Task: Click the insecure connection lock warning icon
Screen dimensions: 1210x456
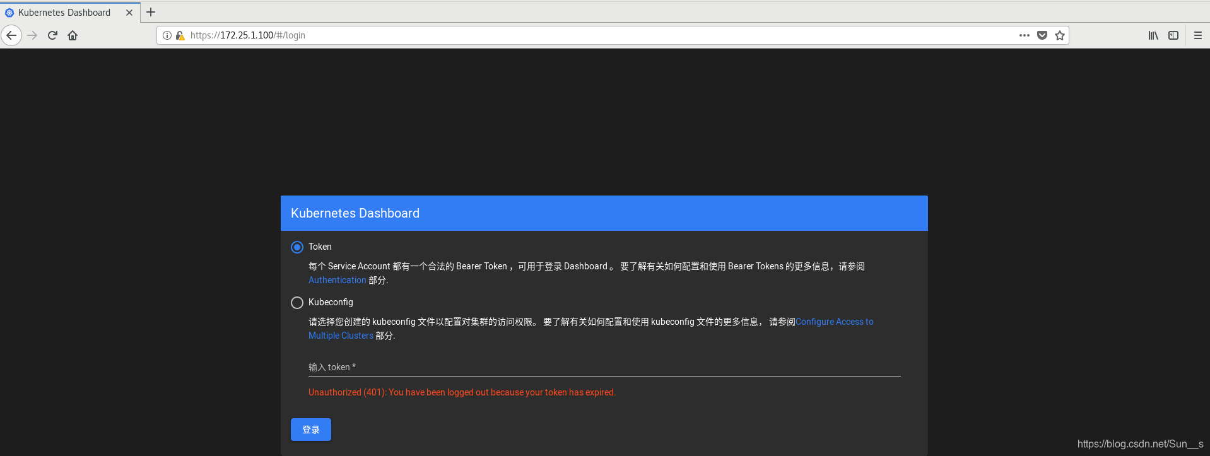Action: (180, 35)
